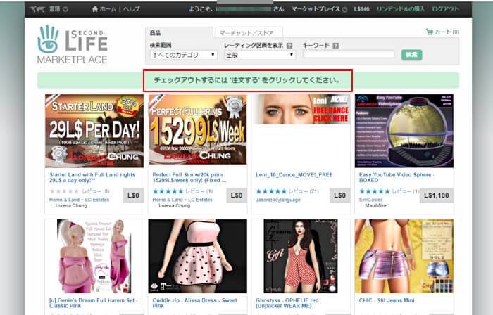This screenshot has height=315, width=493.
Task: Click レビュー (1) under Perfect Full Sim
Action: click(x=199, y=191)
